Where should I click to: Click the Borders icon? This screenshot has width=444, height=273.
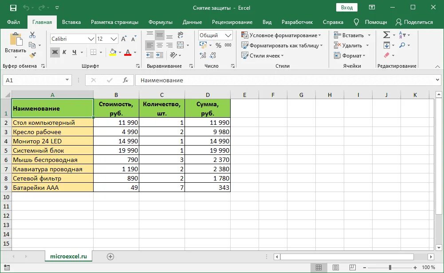[x=93, y=52]
